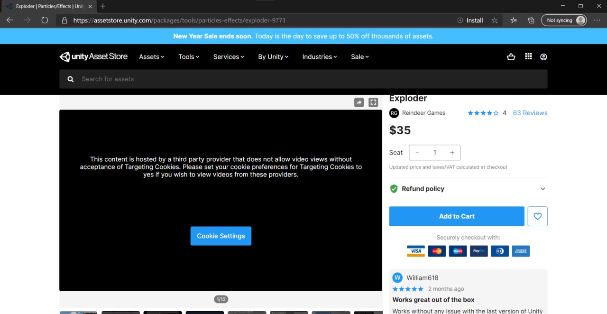Open the Industries dropdown menu

[x=320, y=57]
